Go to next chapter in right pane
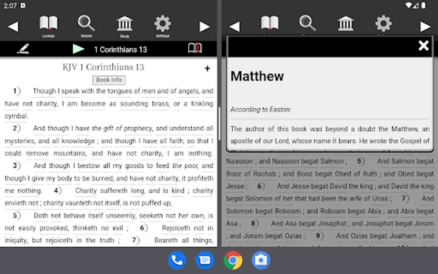 tap(425, 26)
